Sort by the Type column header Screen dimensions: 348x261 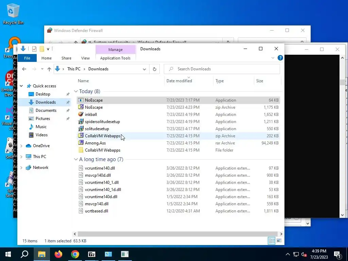click(233, 81)
